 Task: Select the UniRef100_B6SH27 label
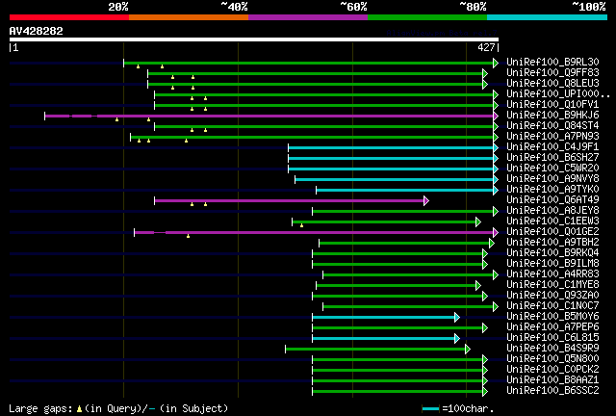[552, 158]
